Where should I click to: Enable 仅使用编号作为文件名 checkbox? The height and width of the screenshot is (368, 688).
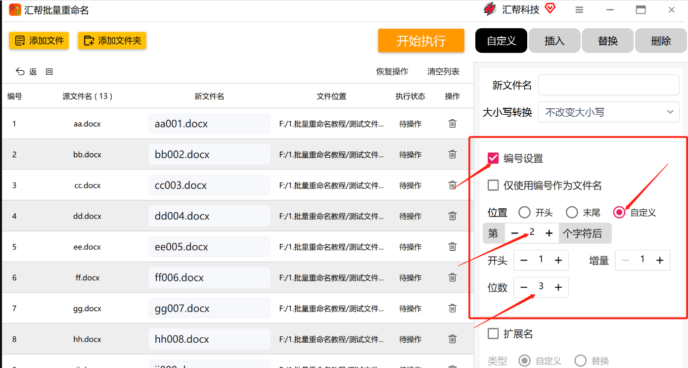click(x=493, y=185)
